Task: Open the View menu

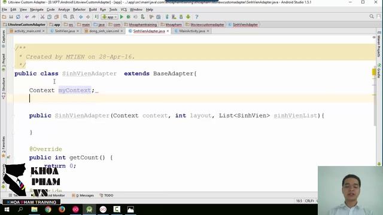Action: [23, 10]
